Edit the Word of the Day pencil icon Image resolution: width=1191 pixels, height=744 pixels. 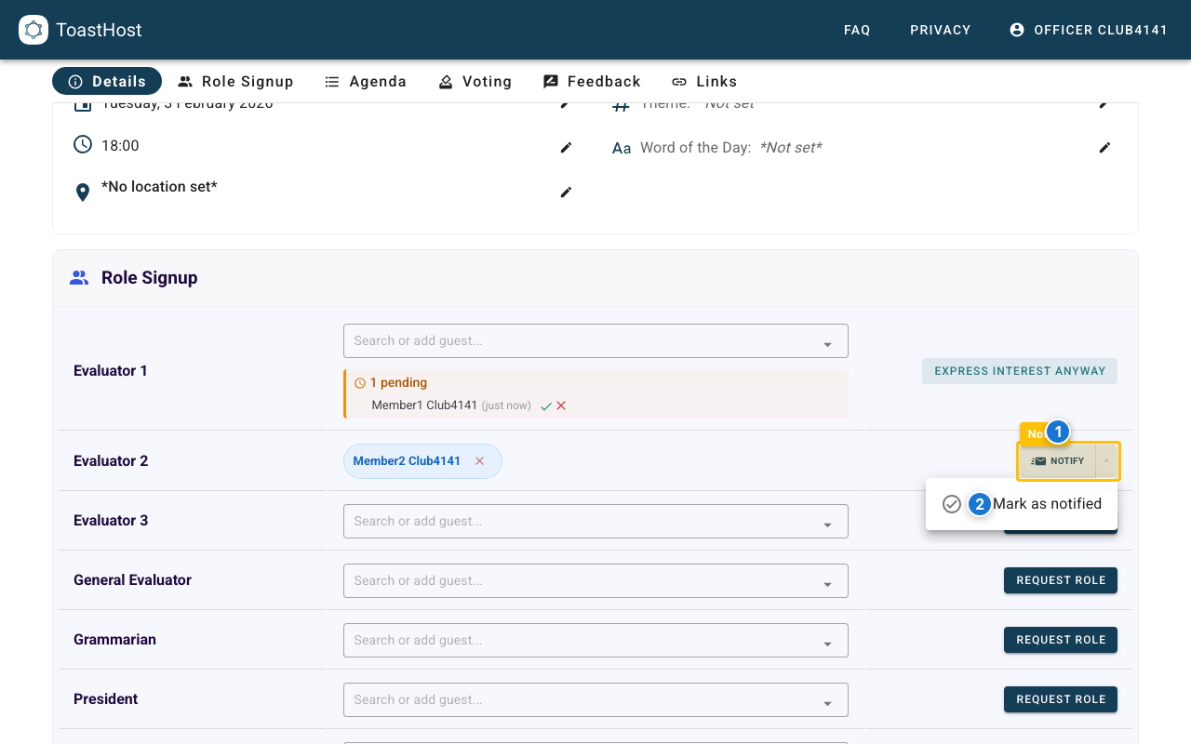tap(1104, 147)
